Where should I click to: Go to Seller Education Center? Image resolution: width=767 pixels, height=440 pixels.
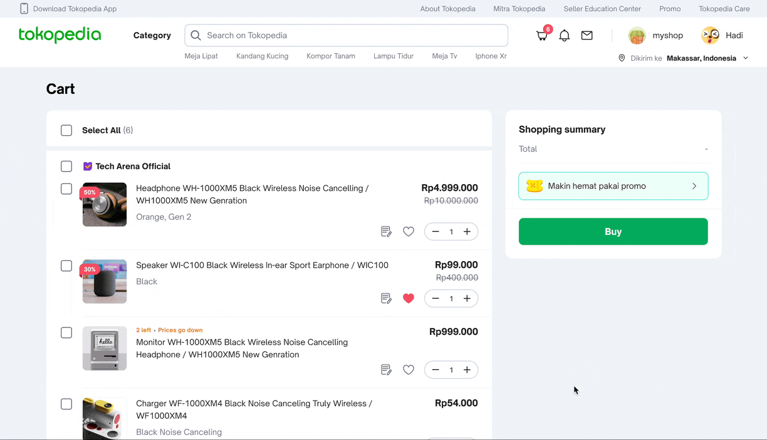point(602,9)
